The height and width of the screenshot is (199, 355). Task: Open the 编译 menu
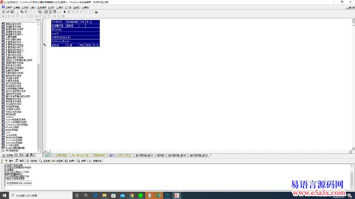point(60,7)
